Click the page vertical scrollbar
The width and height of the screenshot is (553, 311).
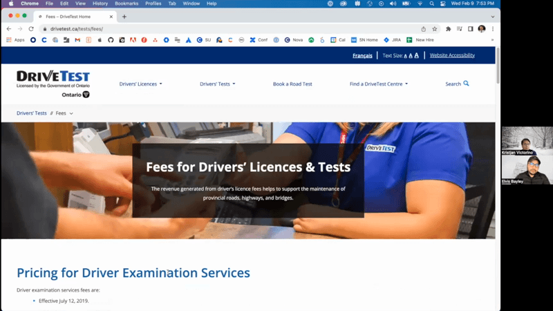tap(498, 66)
